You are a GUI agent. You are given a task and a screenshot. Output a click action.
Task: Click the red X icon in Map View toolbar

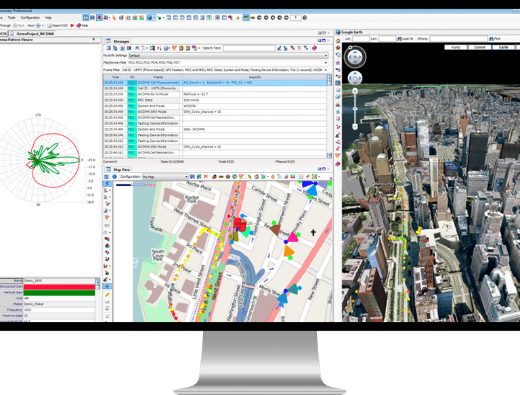click(206, 177)
